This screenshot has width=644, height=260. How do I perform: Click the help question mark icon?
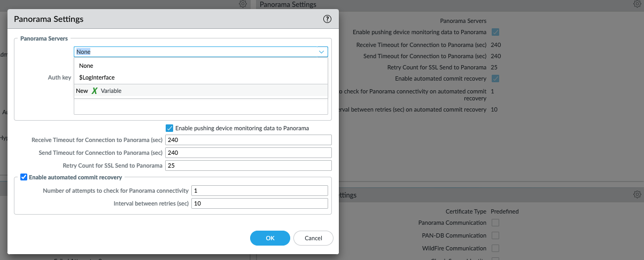click(x=328, y=19)
